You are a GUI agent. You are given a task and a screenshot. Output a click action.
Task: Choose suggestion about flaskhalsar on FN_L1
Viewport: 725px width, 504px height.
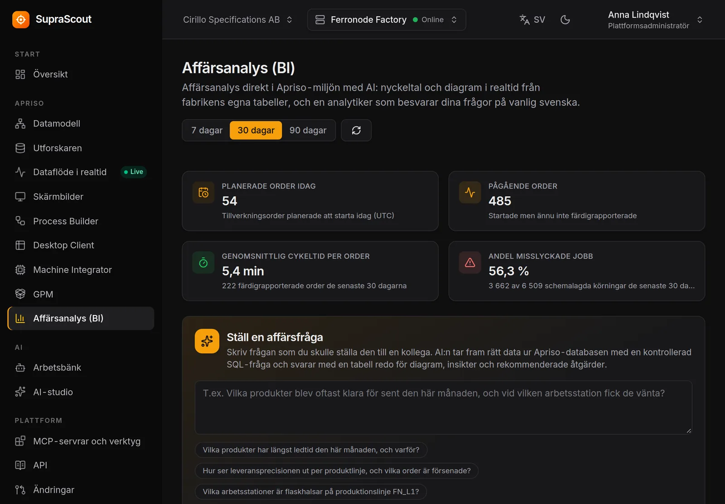tap(311, 491)
